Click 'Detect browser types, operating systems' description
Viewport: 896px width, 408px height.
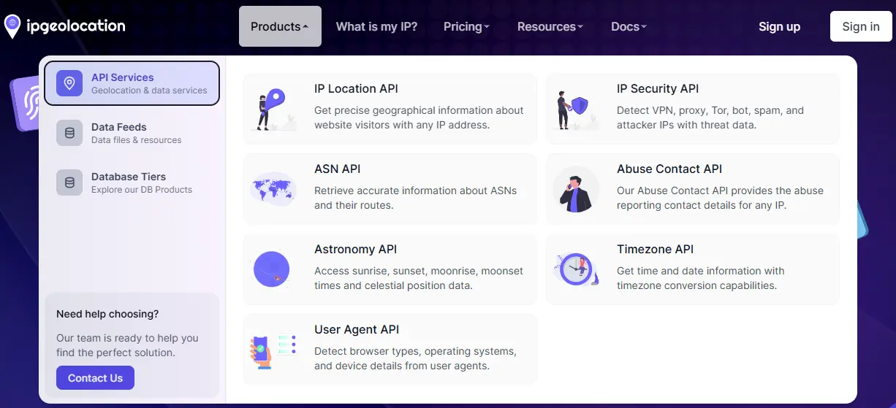click(x=415, y=358)
